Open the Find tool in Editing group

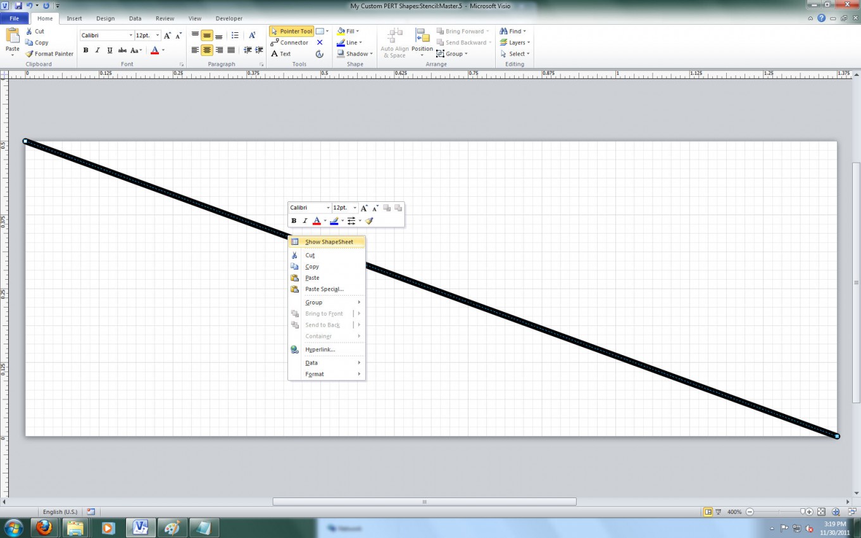513,30
